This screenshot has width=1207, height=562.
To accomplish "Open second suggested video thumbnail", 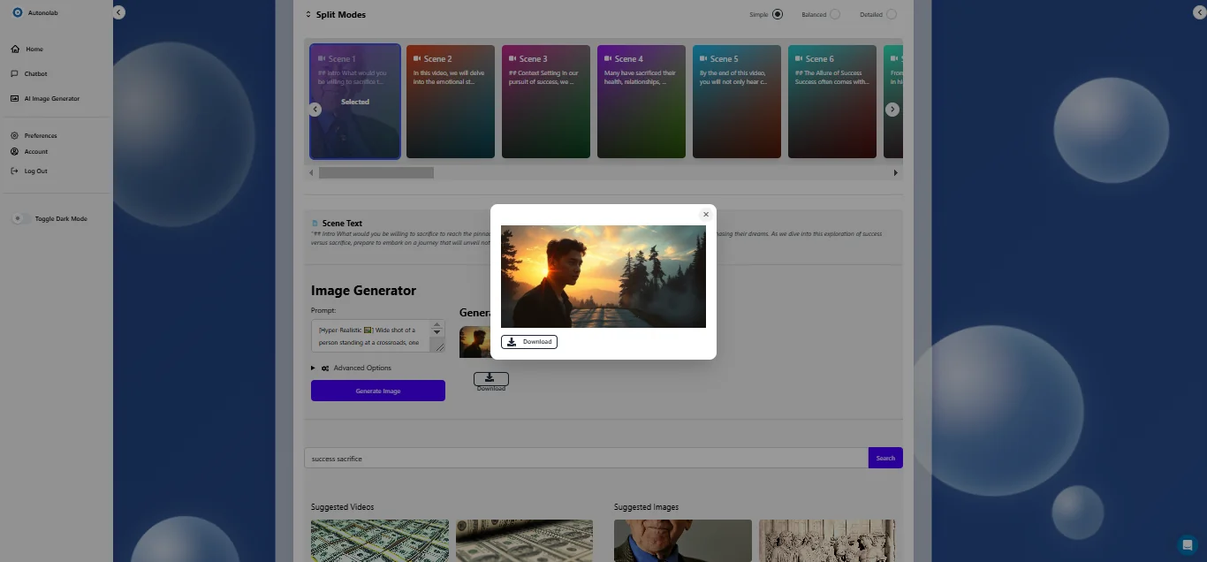I will pyautogui.click(x=524, y=541).
